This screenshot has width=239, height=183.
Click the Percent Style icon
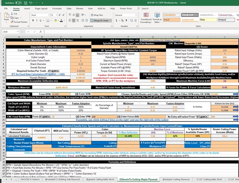tap(122, 20)
